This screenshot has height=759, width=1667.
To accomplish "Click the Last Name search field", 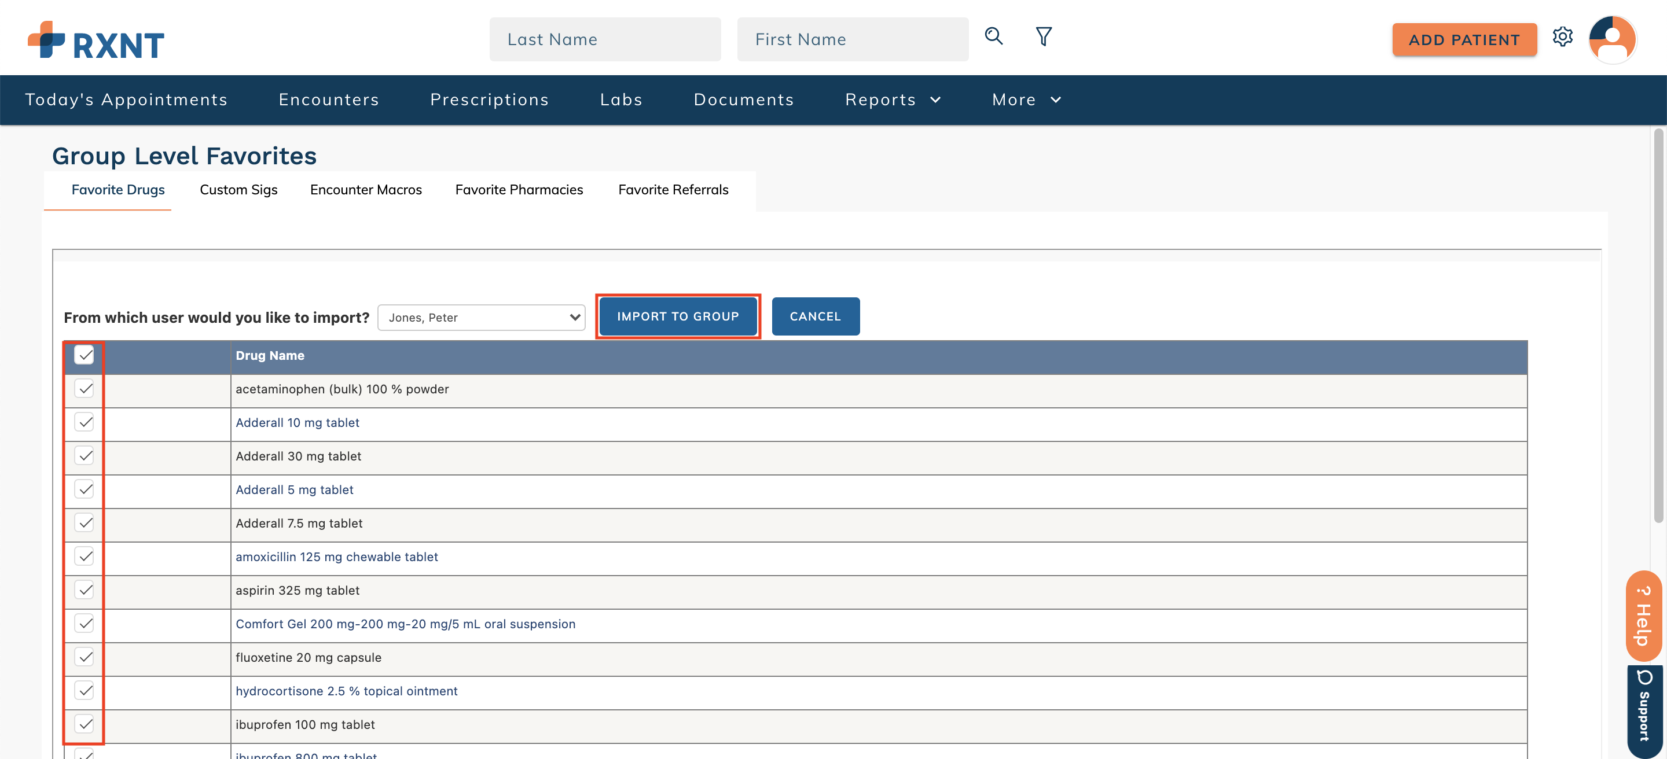I will 604,39.
